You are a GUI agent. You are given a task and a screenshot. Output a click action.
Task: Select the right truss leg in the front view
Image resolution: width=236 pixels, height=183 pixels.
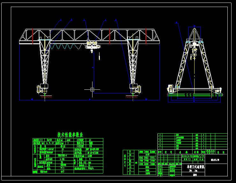(133, 64)
